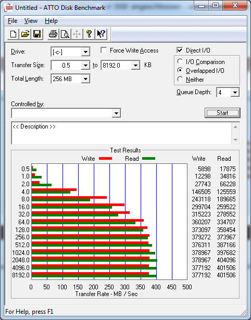Image resolution: width=251 pixels, height=320 pixels.
Task: Save results with the floppy disk icon
Action: [37, 34]
